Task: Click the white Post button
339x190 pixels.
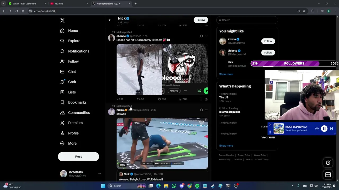Action: click(78, 156)
